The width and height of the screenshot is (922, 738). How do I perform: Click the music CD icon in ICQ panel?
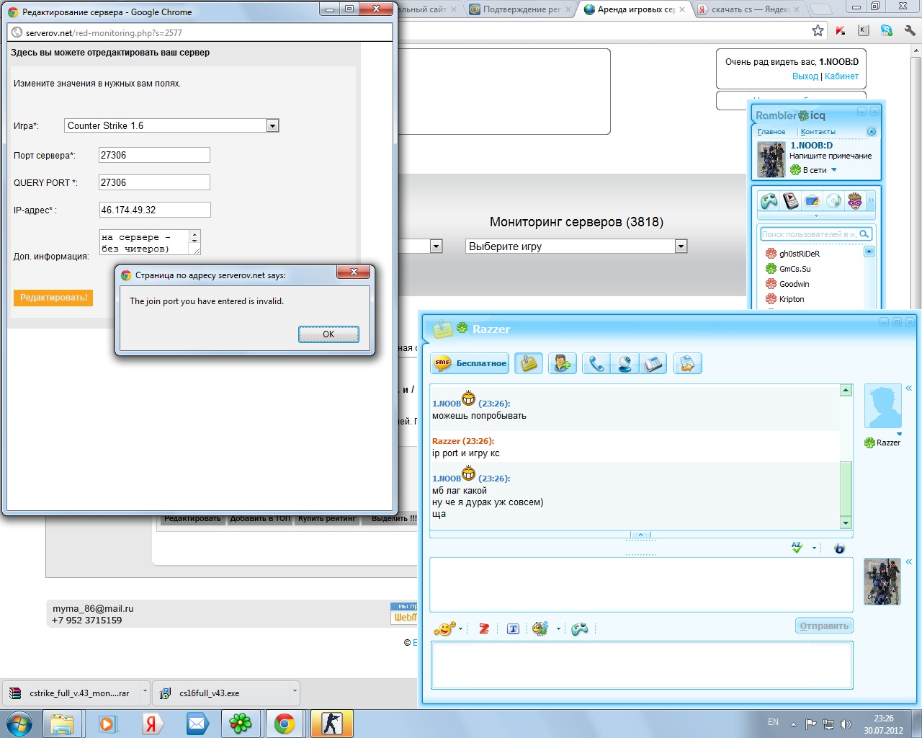833,201
